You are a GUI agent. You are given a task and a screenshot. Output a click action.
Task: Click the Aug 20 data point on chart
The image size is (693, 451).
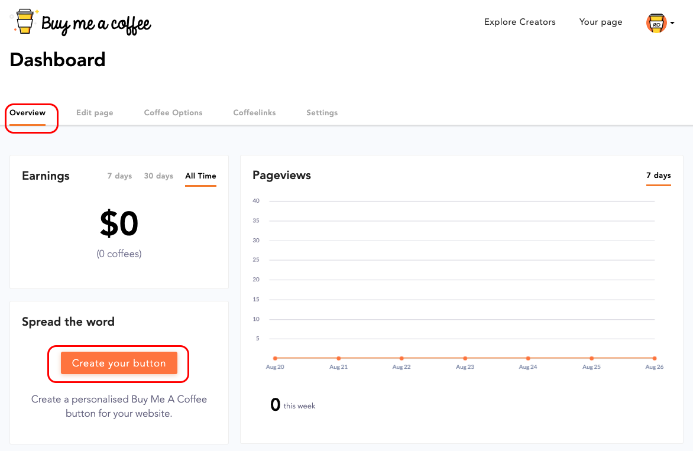click(x=275, y=358)
